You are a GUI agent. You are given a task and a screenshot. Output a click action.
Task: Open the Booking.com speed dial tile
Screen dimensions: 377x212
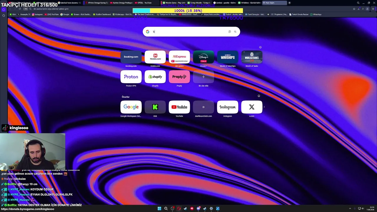click(131, 57)
